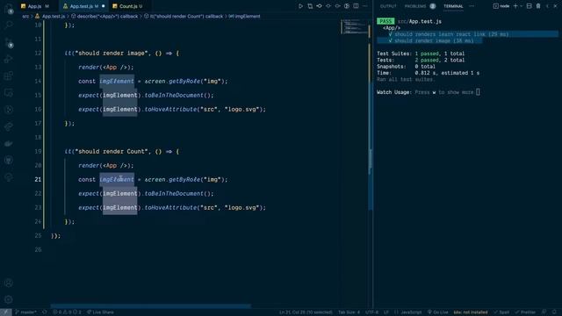
Task: Click 'should renders learn react link' test result
Action: pyautogui.click(x=448, y=34)
